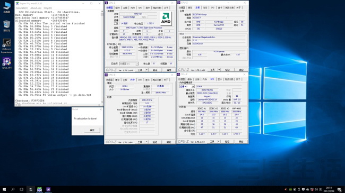Click the core voltage field in CPU-Z
This screenshot has height=193, width=345.
[x=150, y=23]
